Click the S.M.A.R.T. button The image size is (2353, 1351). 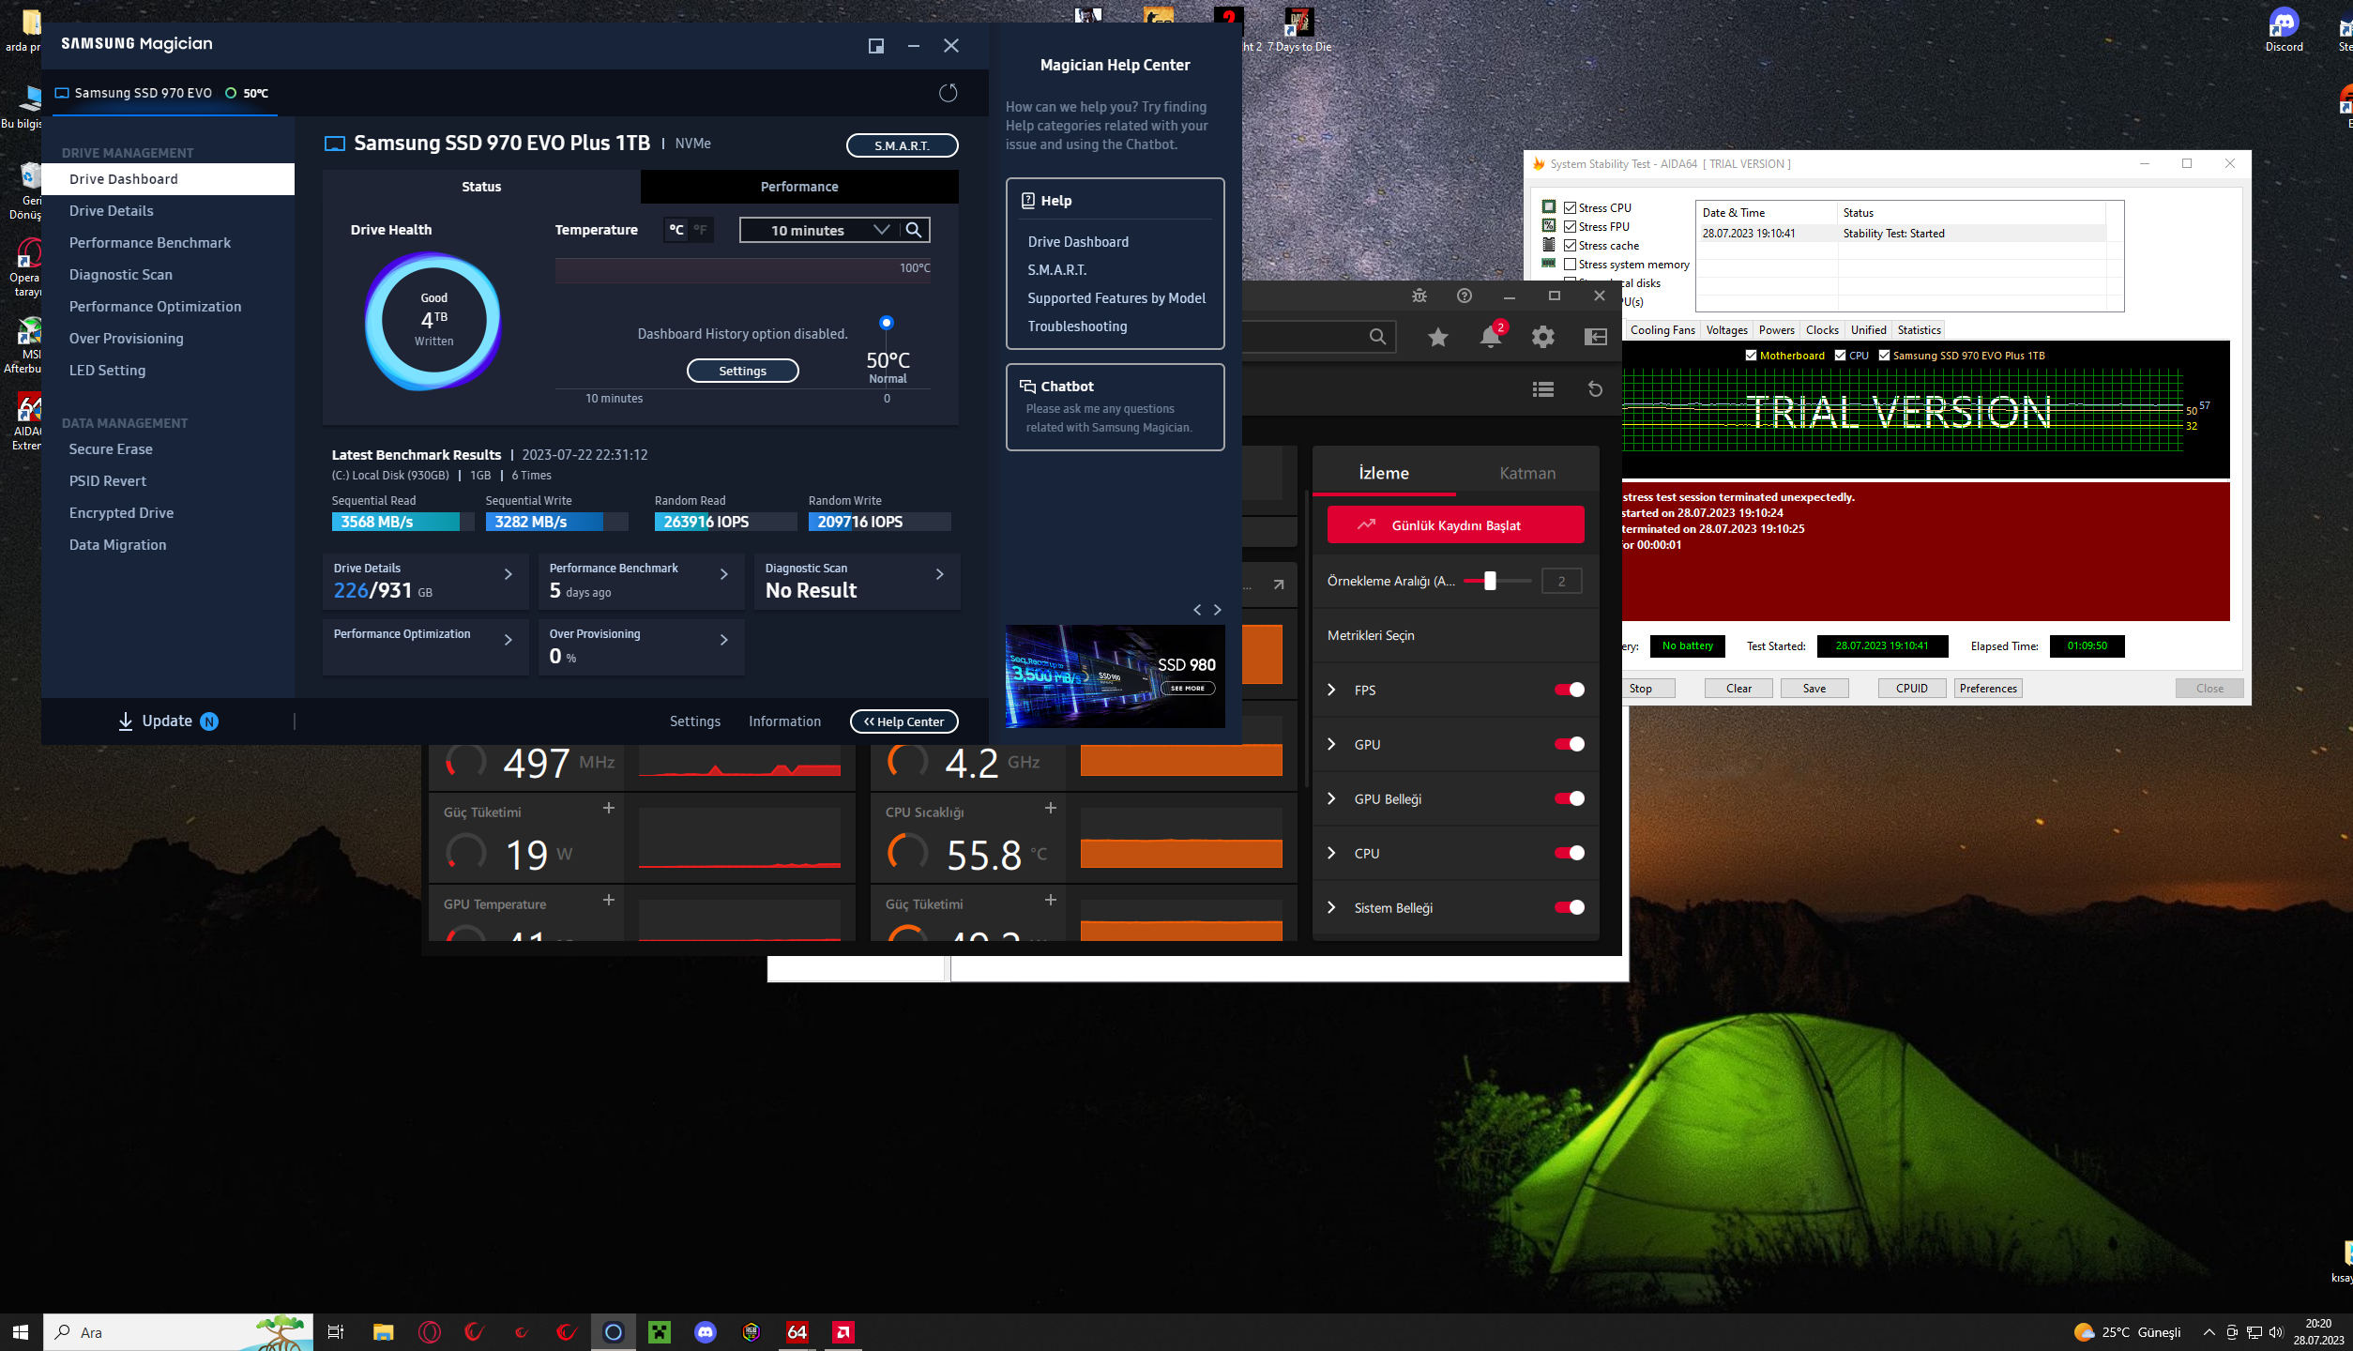click(x=901, y=145)
